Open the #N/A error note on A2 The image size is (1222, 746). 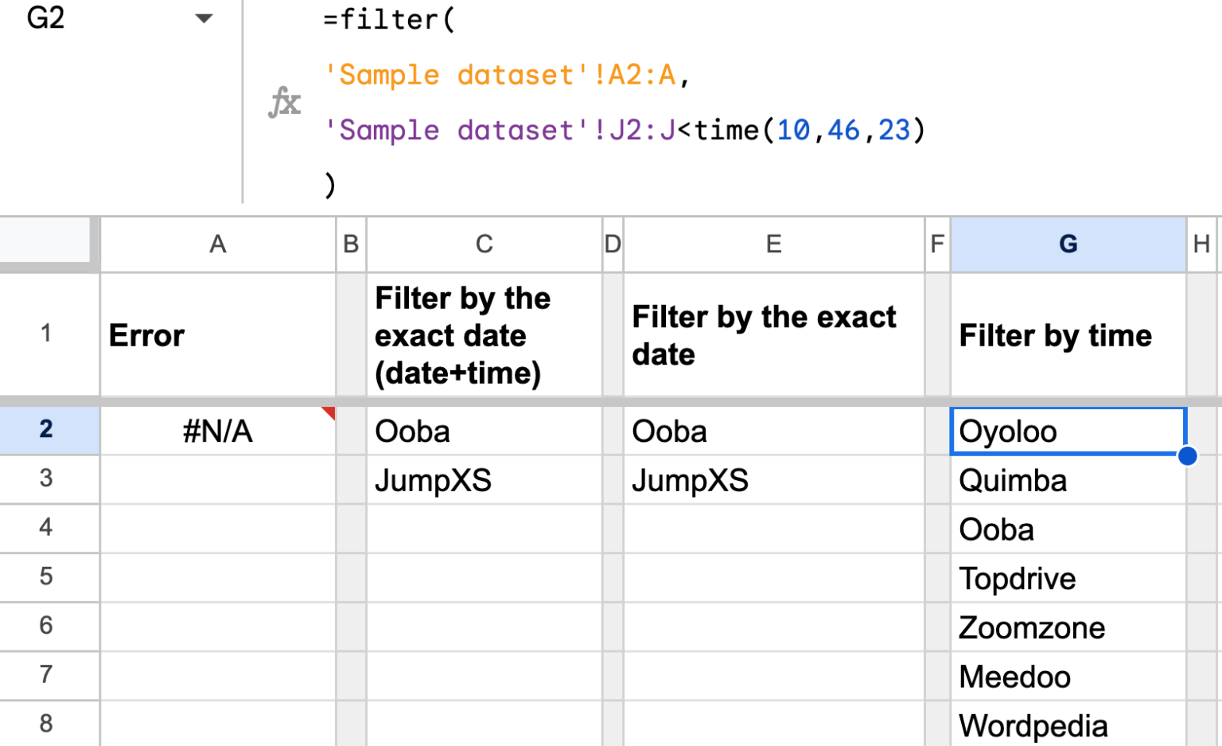[329, 411]
